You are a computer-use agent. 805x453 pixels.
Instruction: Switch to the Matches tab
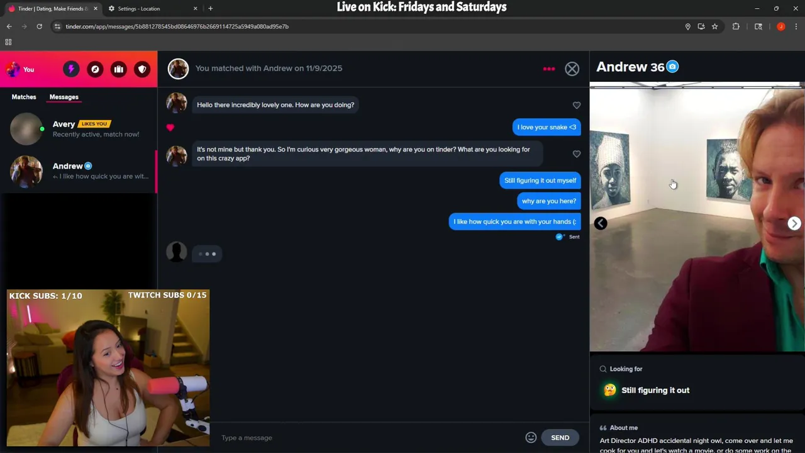click(x=24, y=97)
